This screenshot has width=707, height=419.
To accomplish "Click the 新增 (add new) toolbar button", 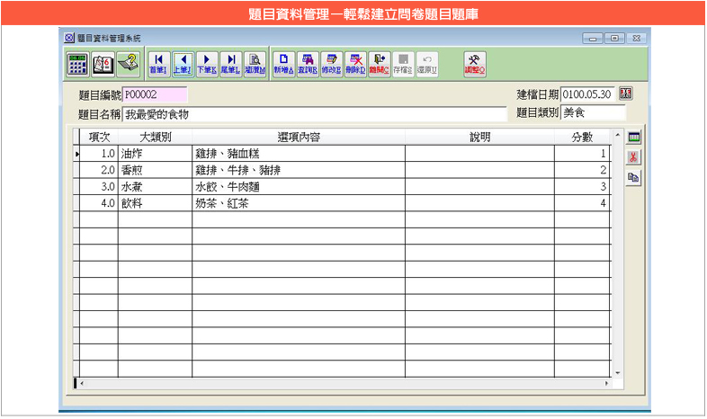I will 282,64.
